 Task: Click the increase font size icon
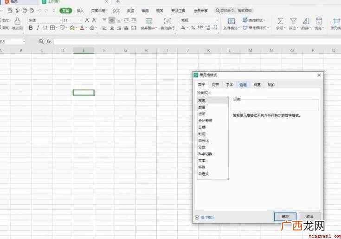[87, 20]
